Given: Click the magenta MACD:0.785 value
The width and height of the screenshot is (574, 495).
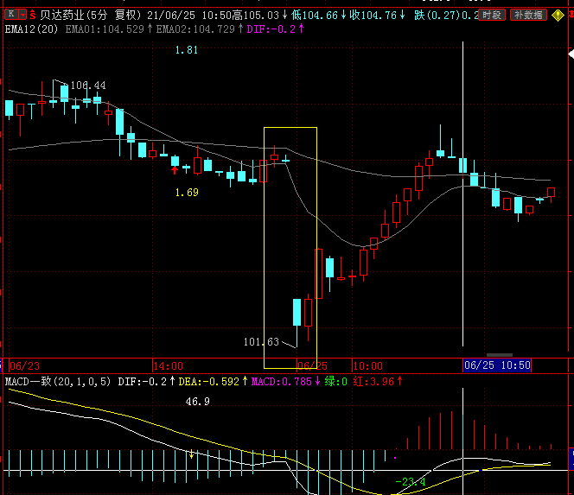Looking at the screenshot, I should pos(282,382).
